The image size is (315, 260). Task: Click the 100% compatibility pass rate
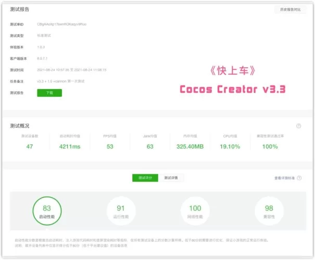coord(270,146)
